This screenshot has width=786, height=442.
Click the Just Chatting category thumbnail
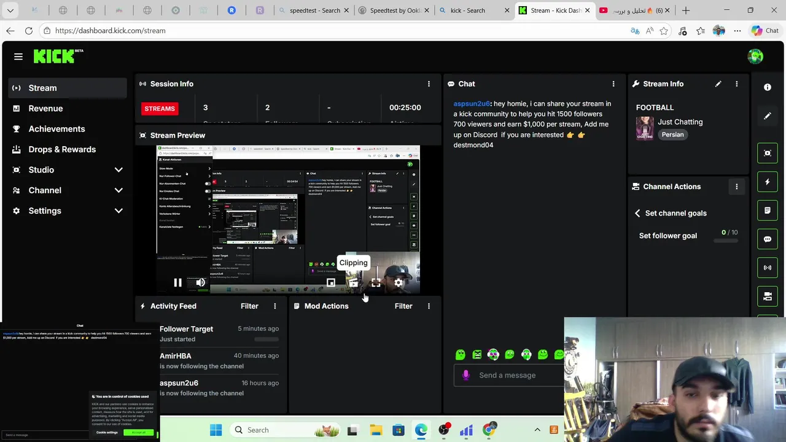coord(644,128)
